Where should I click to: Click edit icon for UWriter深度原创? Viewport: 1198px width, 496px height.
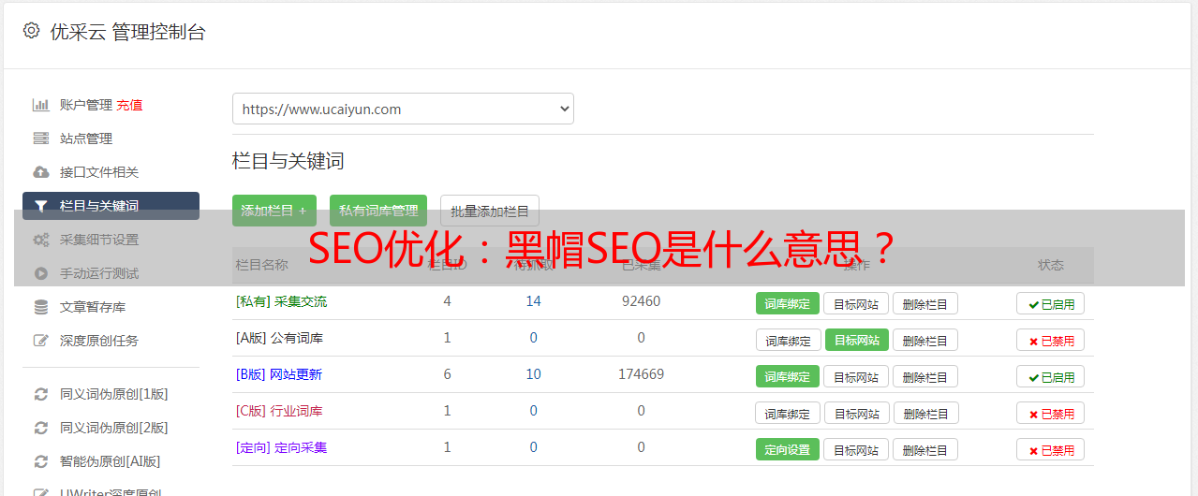pos(40,491)
